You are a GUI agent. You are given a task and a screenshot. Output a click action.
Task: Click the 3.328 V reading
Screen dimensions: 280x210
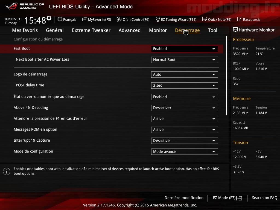[x=238, y=172]
